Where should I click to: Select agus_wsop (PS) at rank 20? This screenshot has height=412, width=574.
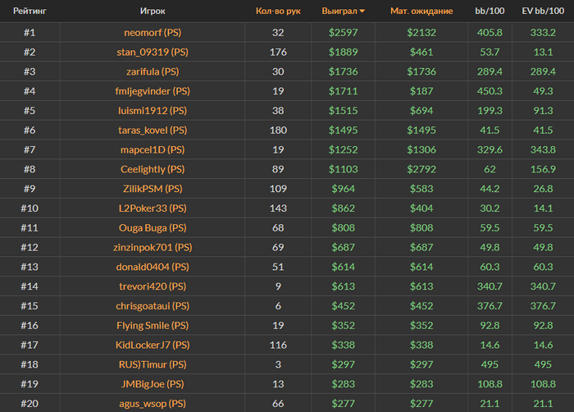[x=152, y=403]
